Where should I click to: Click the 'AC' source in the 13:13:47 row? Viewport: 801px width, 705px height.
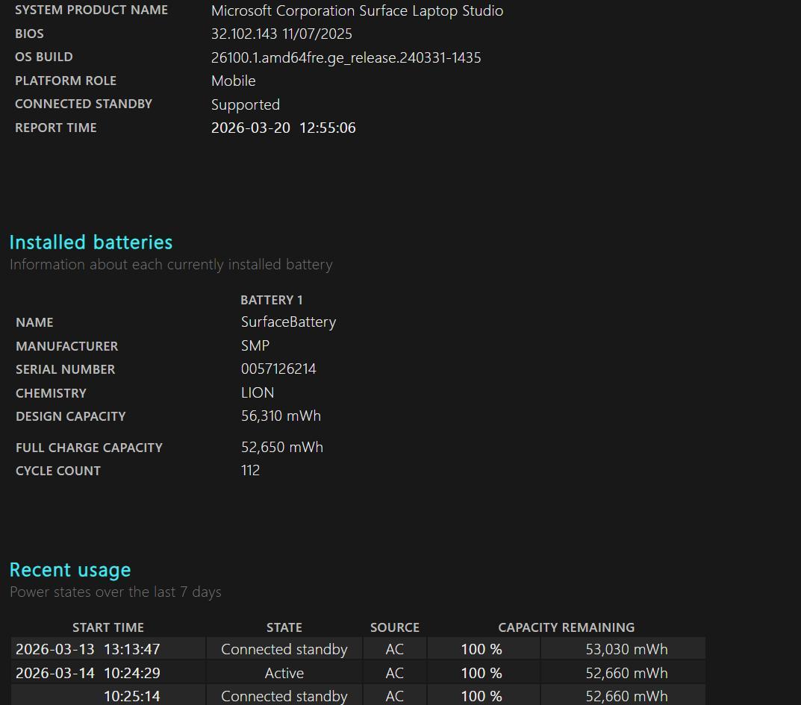click(x=394, y=649)
